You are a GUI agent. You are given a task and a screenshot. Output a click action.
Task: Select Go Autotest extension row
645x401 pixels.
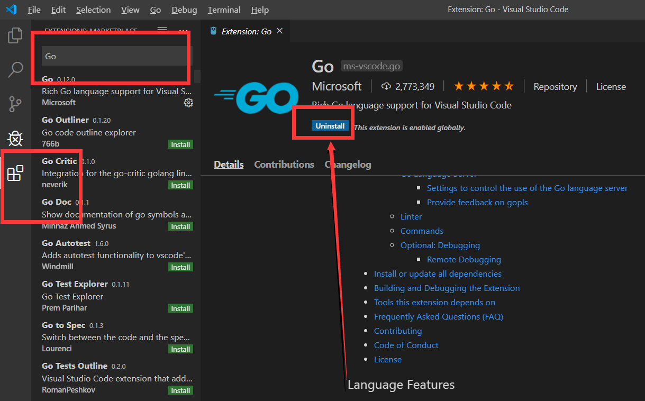(116, 254)
